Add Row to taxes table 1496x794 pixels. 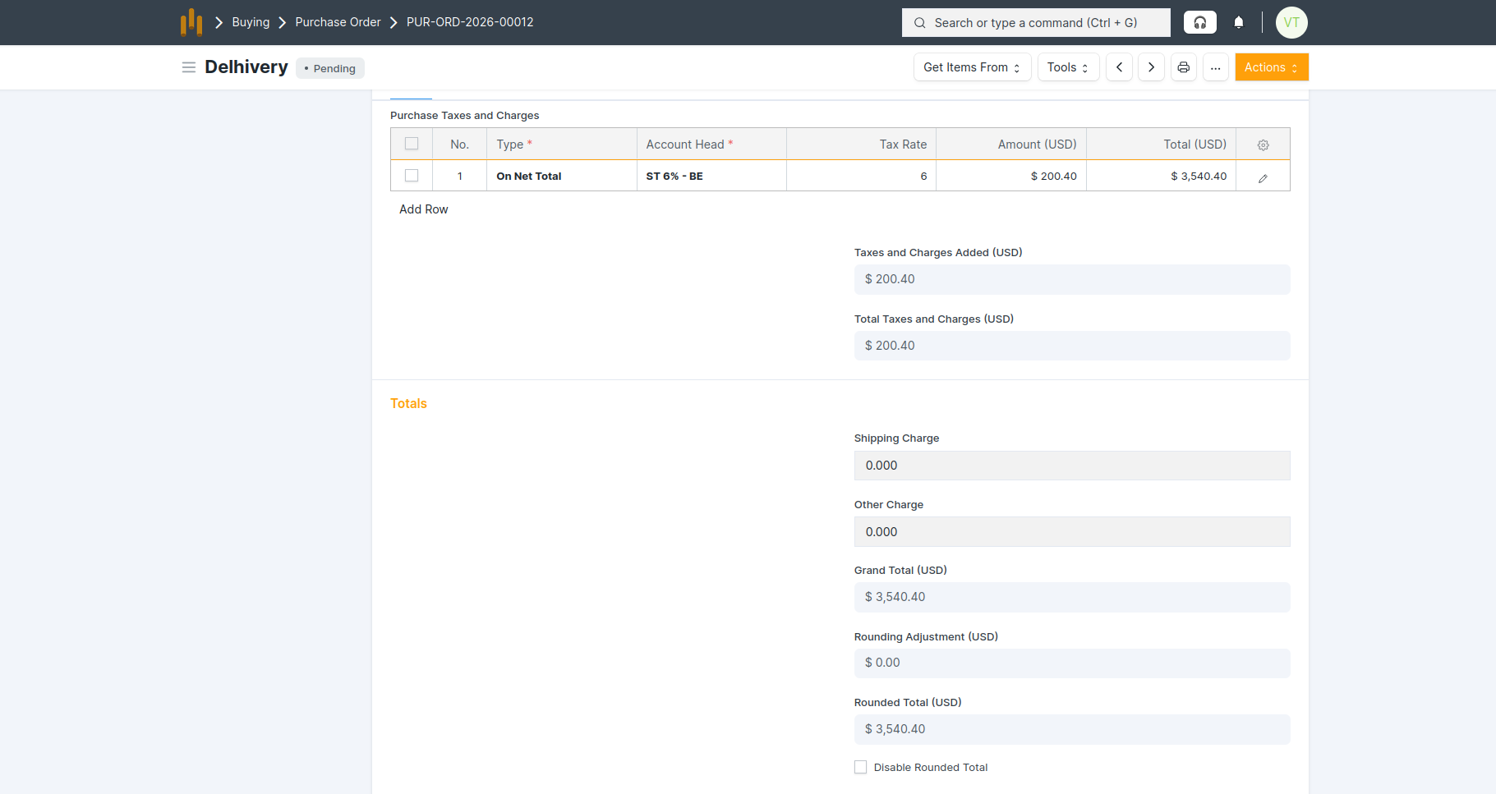coord(423,209)
